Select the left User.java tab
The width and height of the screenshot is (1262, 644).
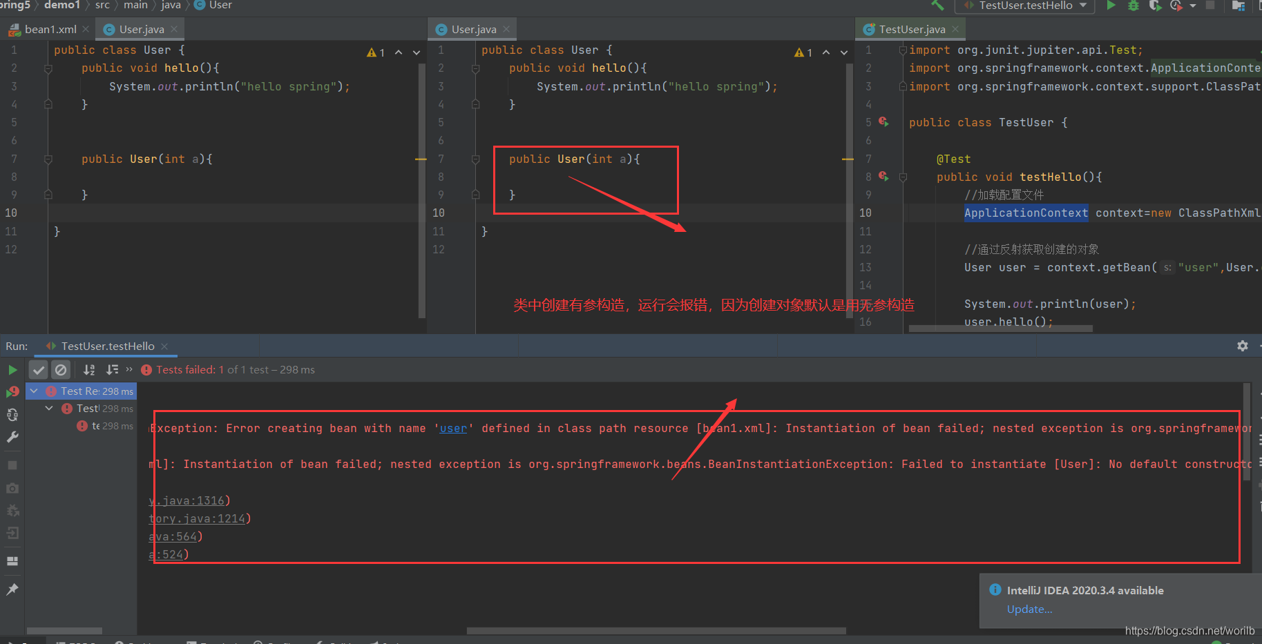click(140, 29)
